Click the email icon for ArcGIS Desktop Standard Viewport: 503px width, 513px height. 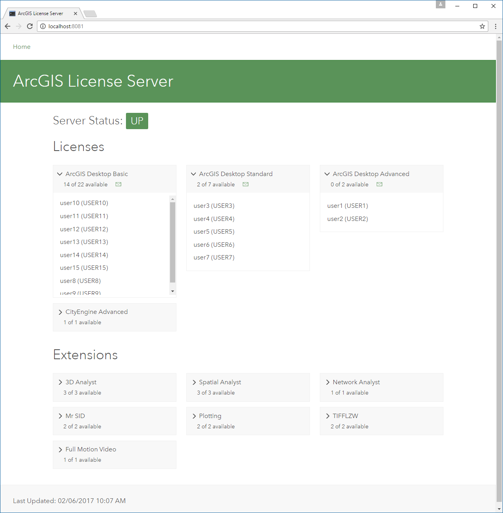point(246,184)
